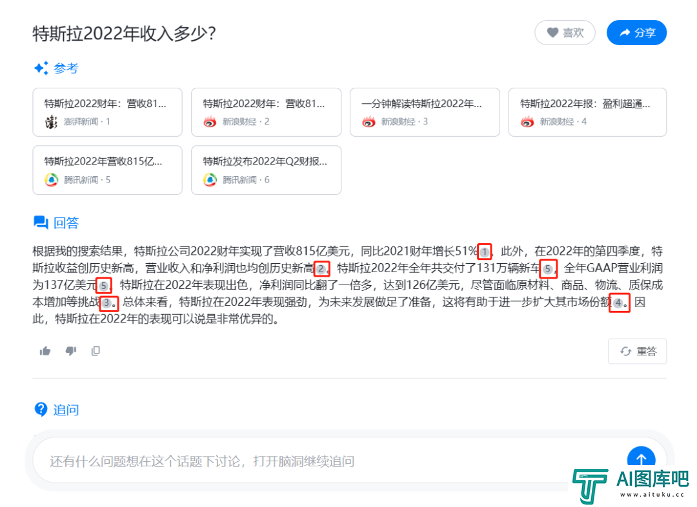Image resolution: width=697 pixels, height=507 pixels.
Task: Click the Tencent News logo on card 6
Action: (210, 179)
